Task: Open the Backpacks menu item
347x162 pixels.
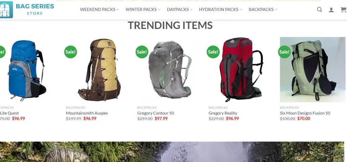Action: pos(263,9)
